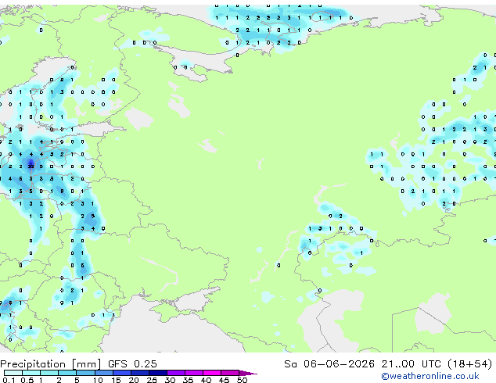Click the '45' legend scale label
This screenshot has height=383, width=496.
(x=224, y=380)
